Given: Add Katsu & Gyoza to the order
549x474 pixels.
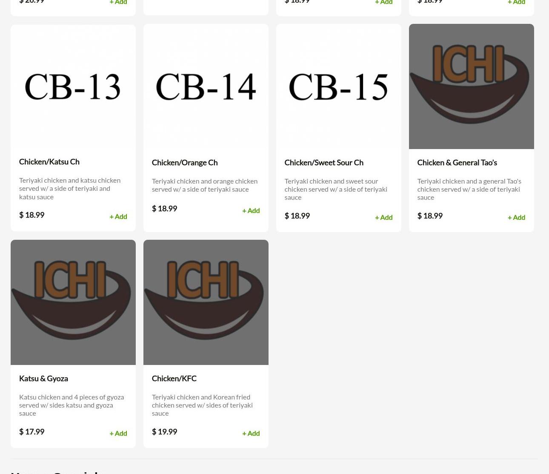Looking at the screenshot, I should (118, 433).
